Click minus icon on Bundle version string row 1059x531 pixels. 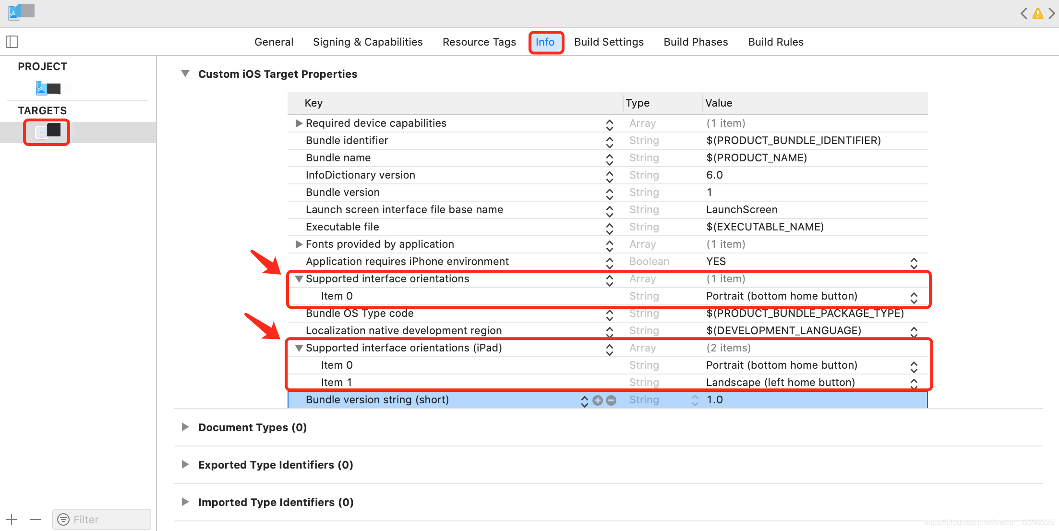[611, 400]
